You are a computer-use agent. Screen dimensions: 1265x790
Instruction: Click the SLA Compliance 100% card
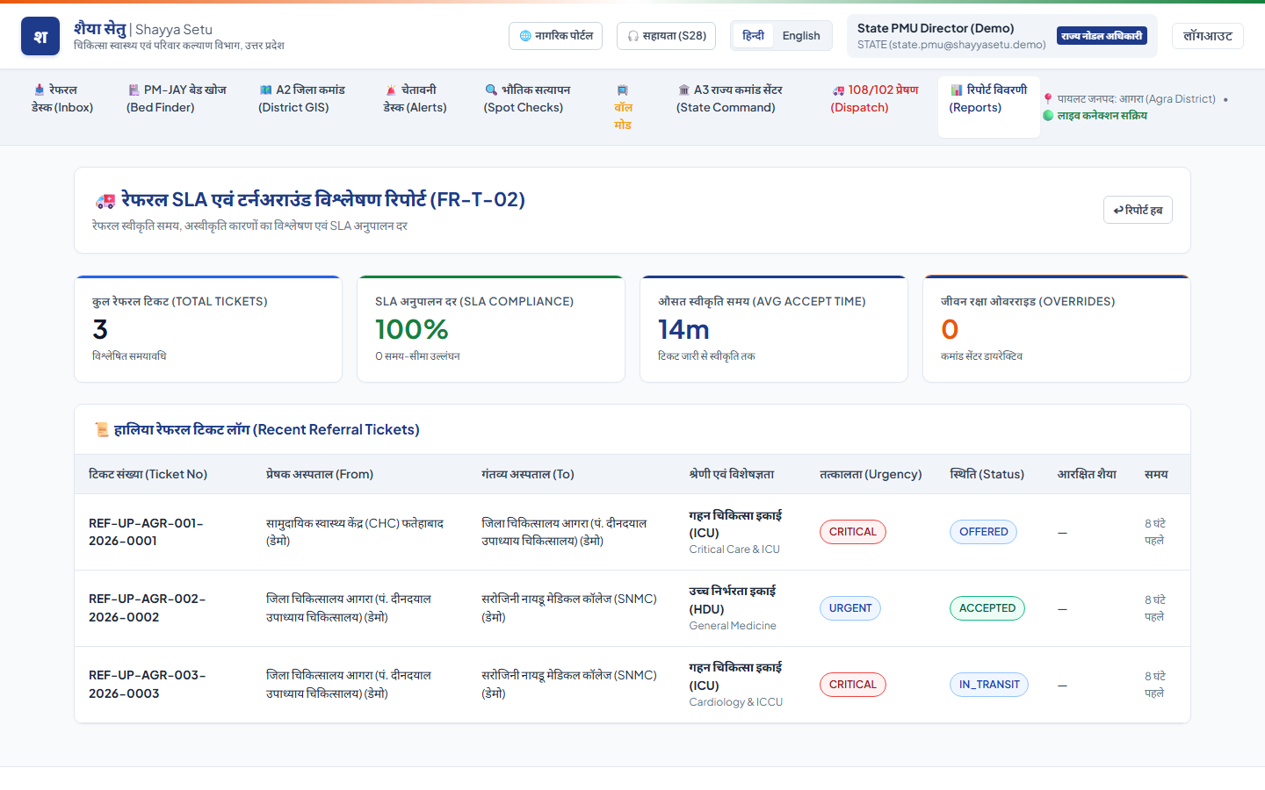pyautogui.click(x=491, y=329)
